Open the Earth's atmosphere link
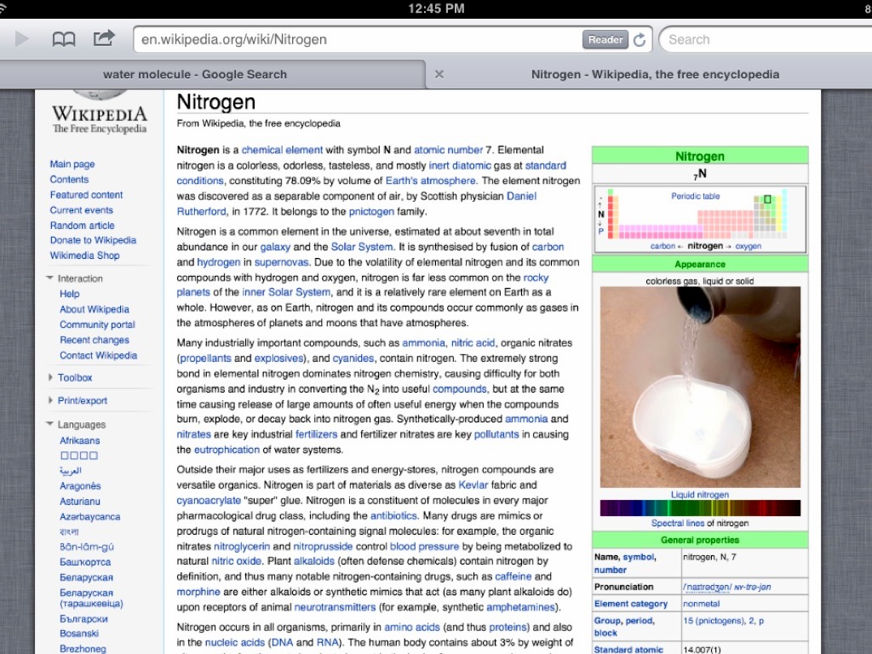The height and width of the screenshot is (654, 872). (431, 181)
